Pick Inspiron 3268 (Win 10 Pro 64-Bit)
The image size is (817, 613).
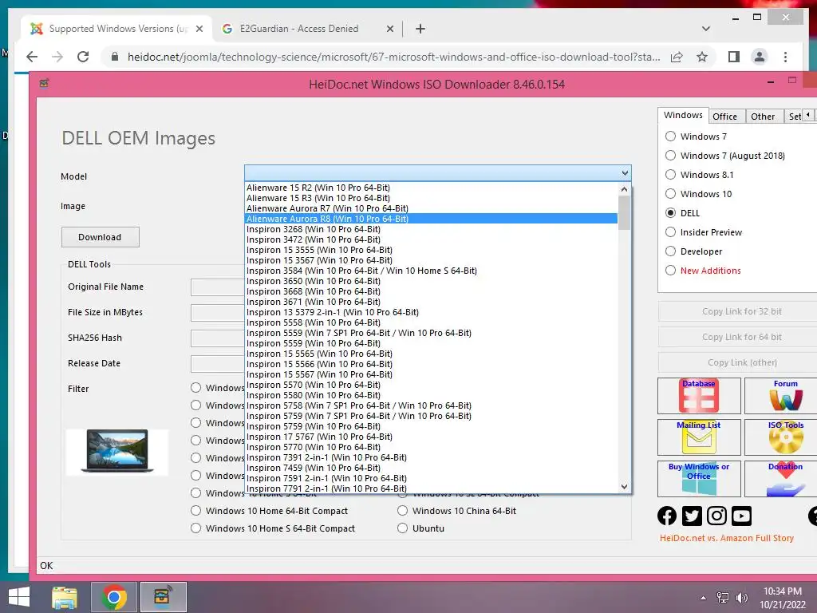point(431,229)
